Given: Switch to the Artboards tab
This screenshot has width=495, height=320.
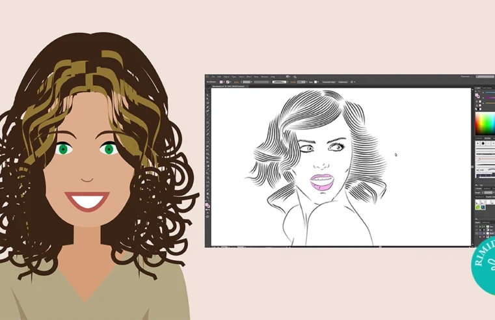Looking at the screenshot, I should [x=485, y=222].
